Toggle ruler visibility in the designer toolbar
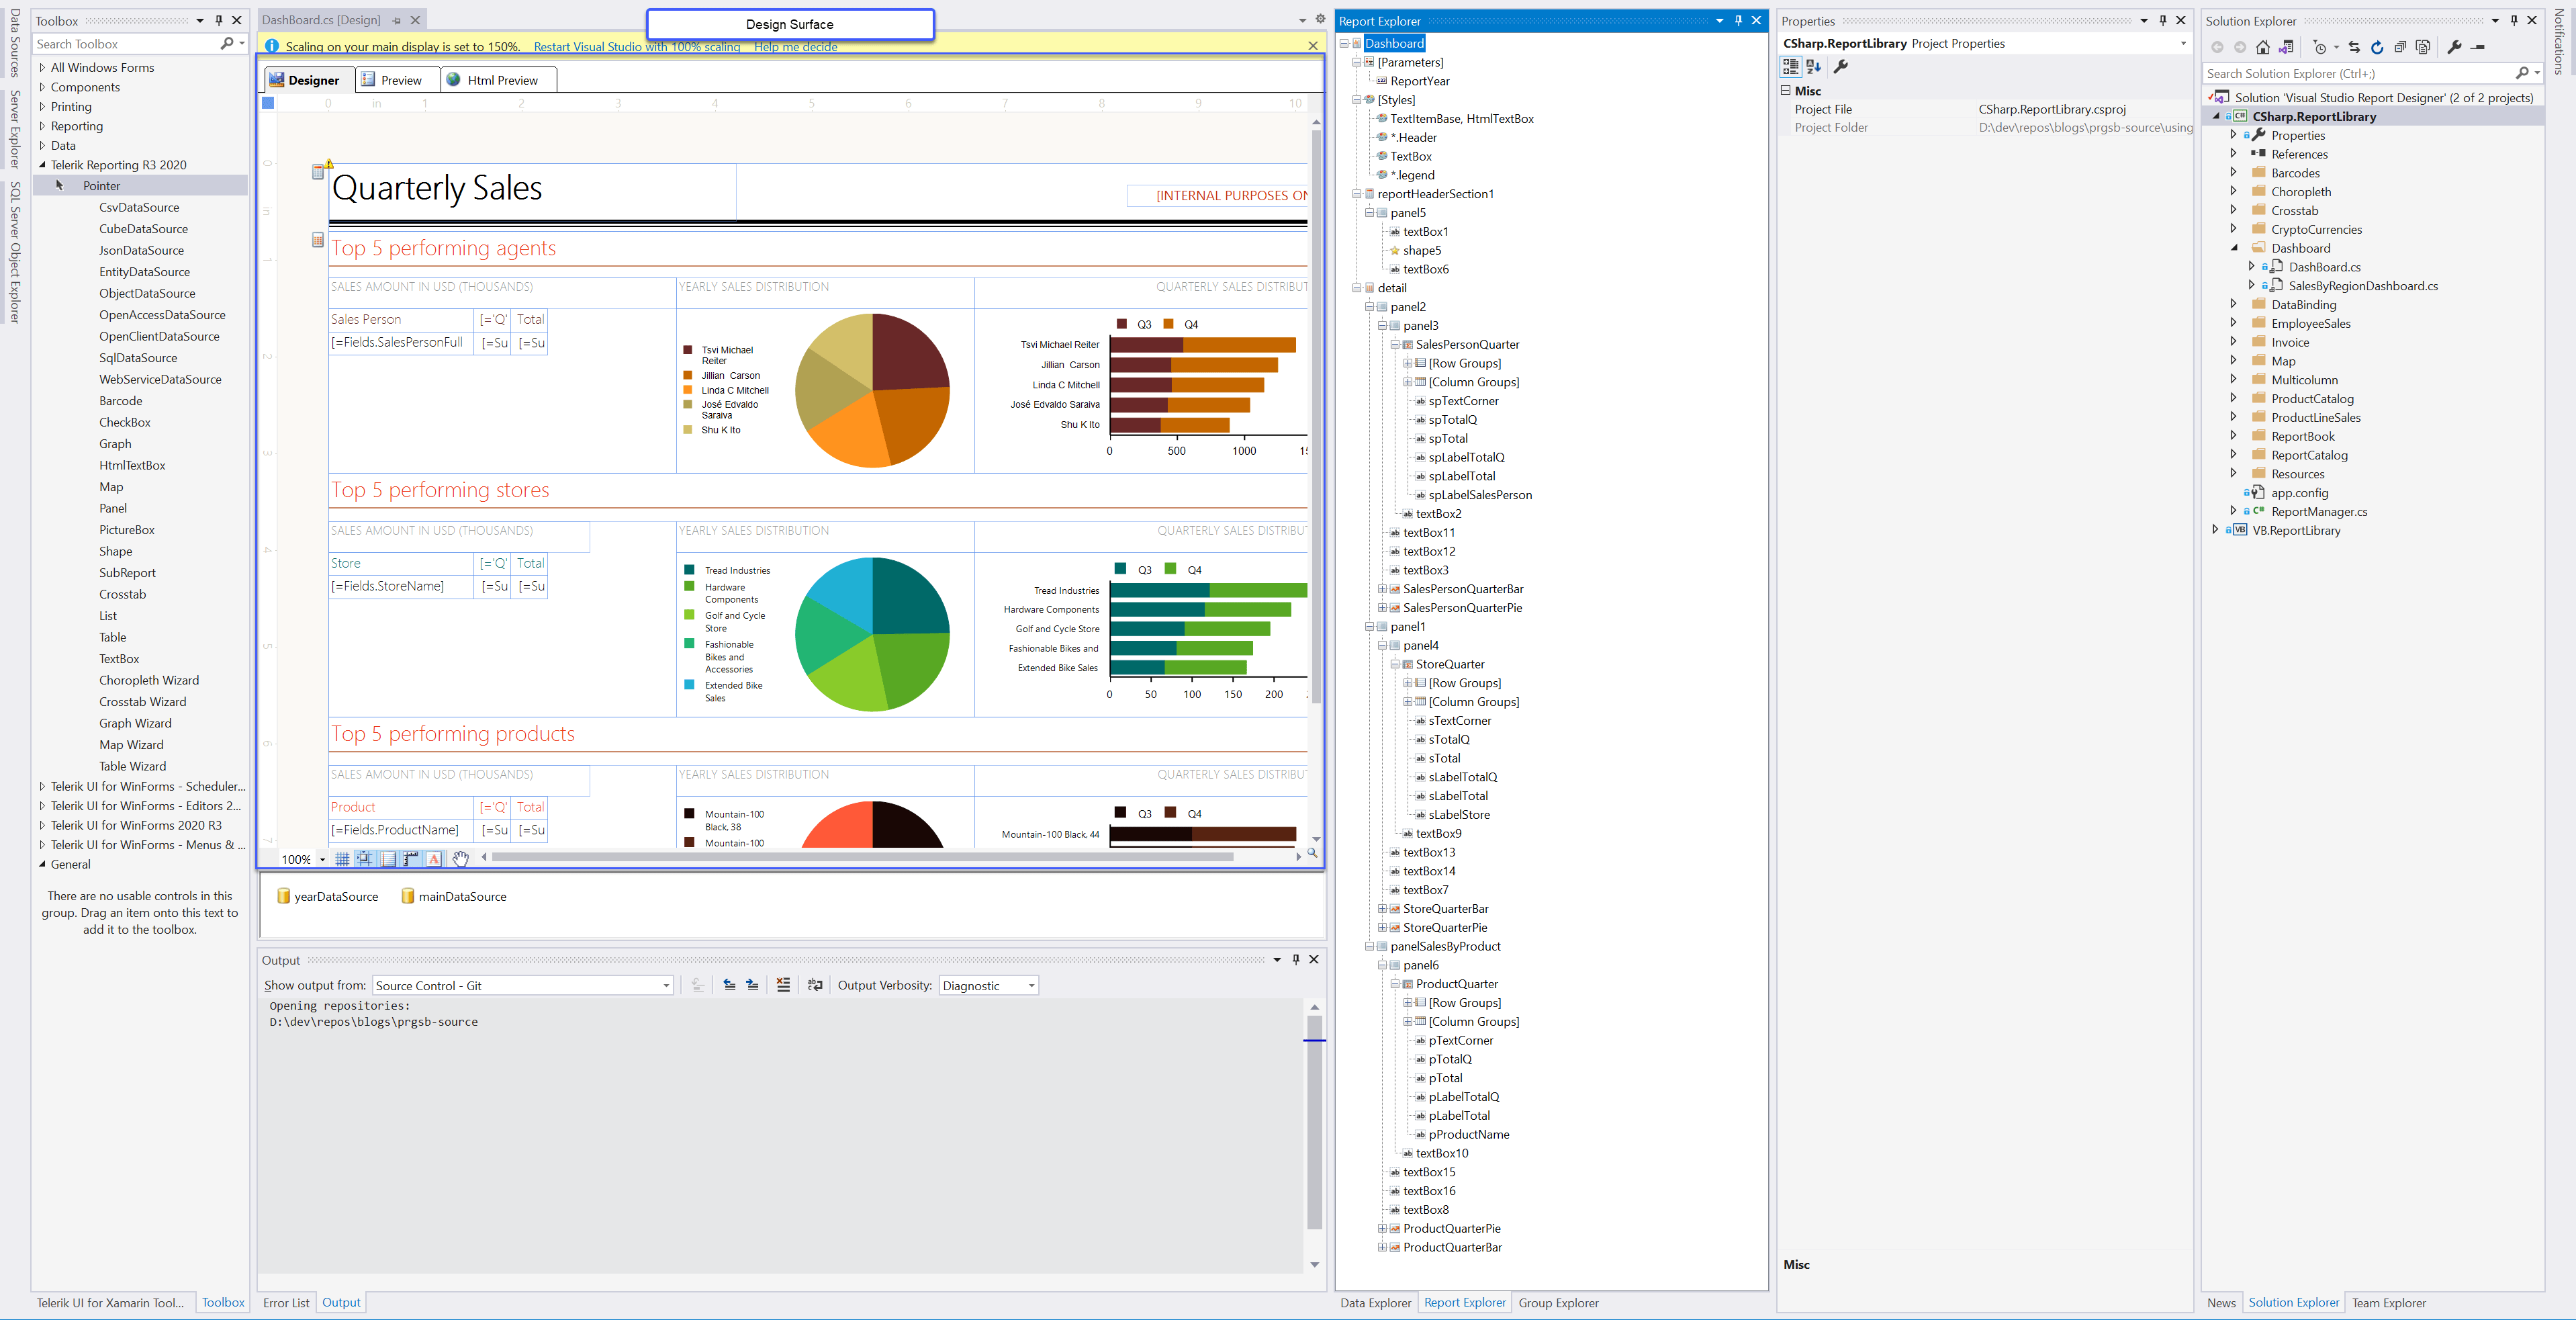Screen dimensions: 2576x1320 411,858
